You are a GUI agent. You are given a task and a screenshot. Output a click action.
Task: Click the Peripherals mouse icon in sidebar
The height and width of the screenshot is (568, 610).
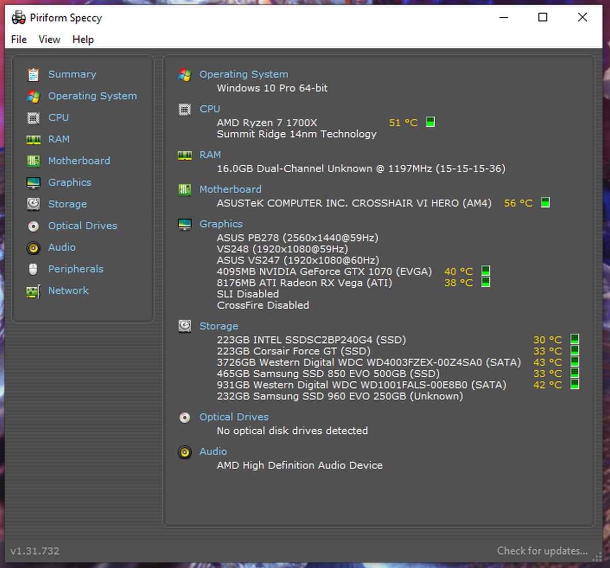pyautogui.click(x=34, y=270)
